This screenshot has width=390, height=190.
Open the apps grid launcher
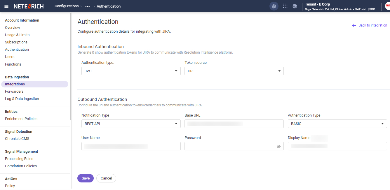pyautogui.click(x=285, y=6)
